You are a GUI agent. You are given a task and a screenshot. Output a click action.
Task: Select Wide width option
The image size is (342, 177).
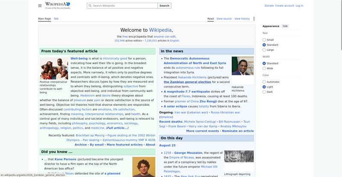pos(264,68)
